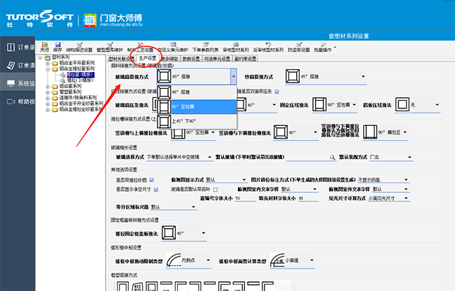The image size is (455, 291).
Task: Open the 推拉固定框盖板接法 dropdown
Action: click(x=204, y=233)
